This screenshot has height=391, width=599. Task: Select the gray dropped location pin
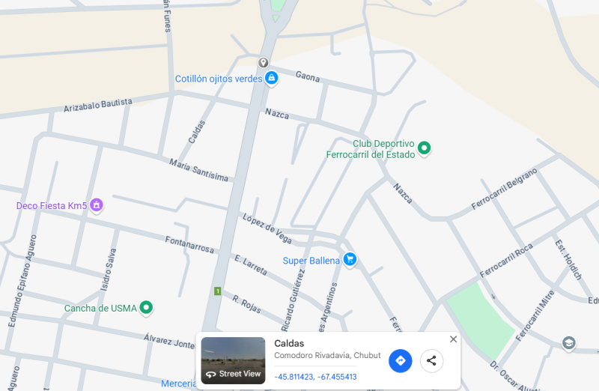[x=263, y=62]
